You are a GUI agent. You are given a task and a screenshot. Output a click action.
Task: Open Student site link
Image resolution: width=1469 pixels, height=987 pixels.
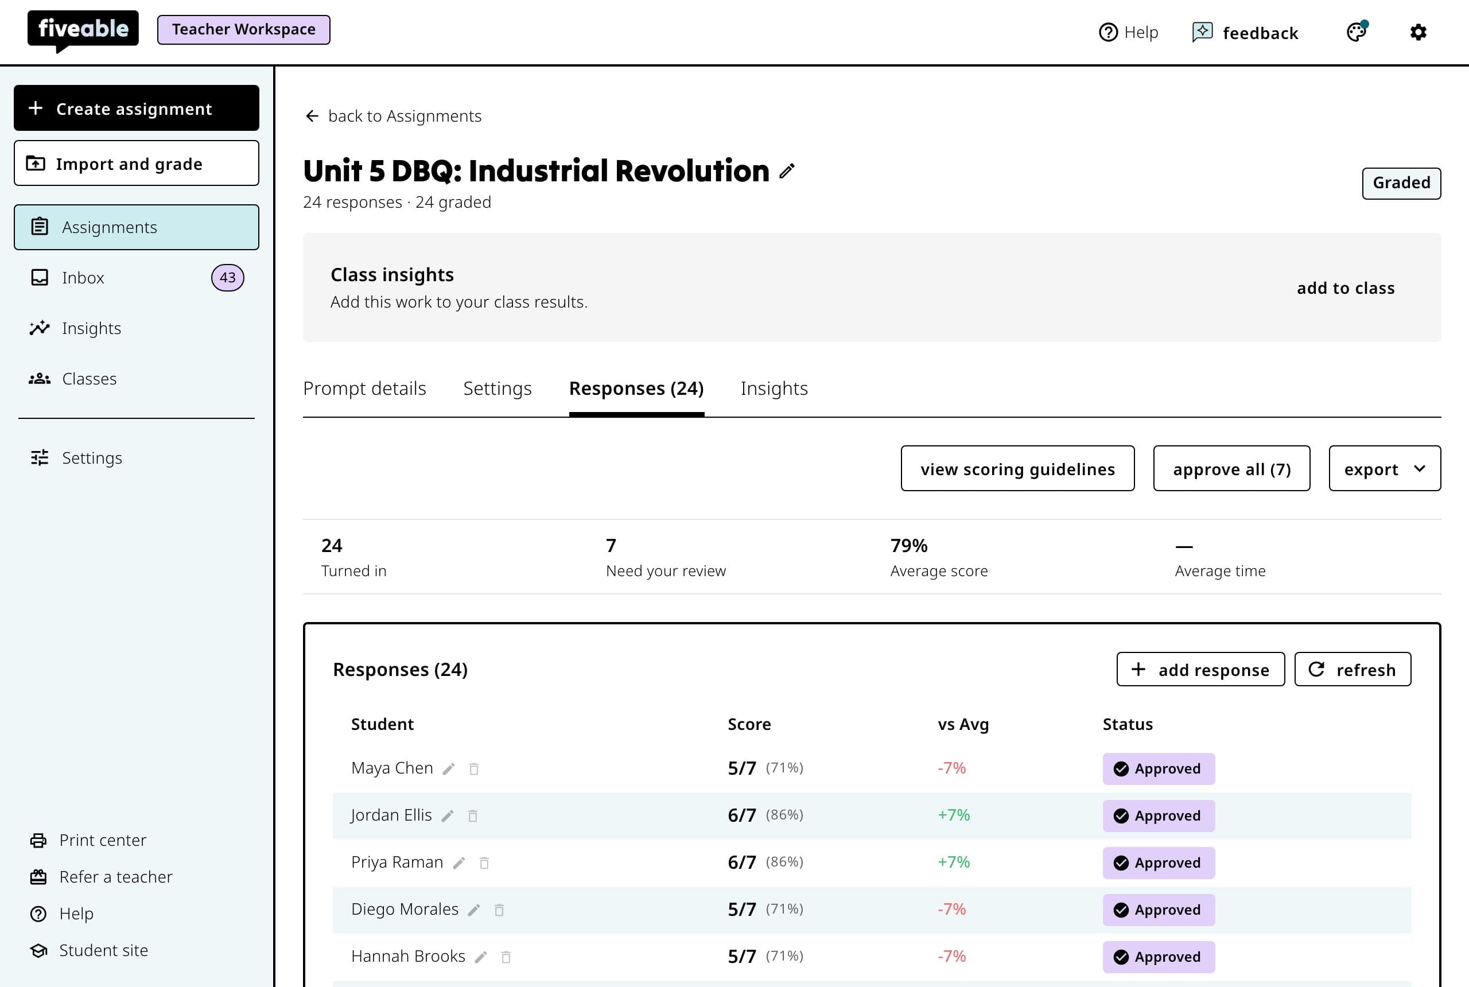pos(90,950)
